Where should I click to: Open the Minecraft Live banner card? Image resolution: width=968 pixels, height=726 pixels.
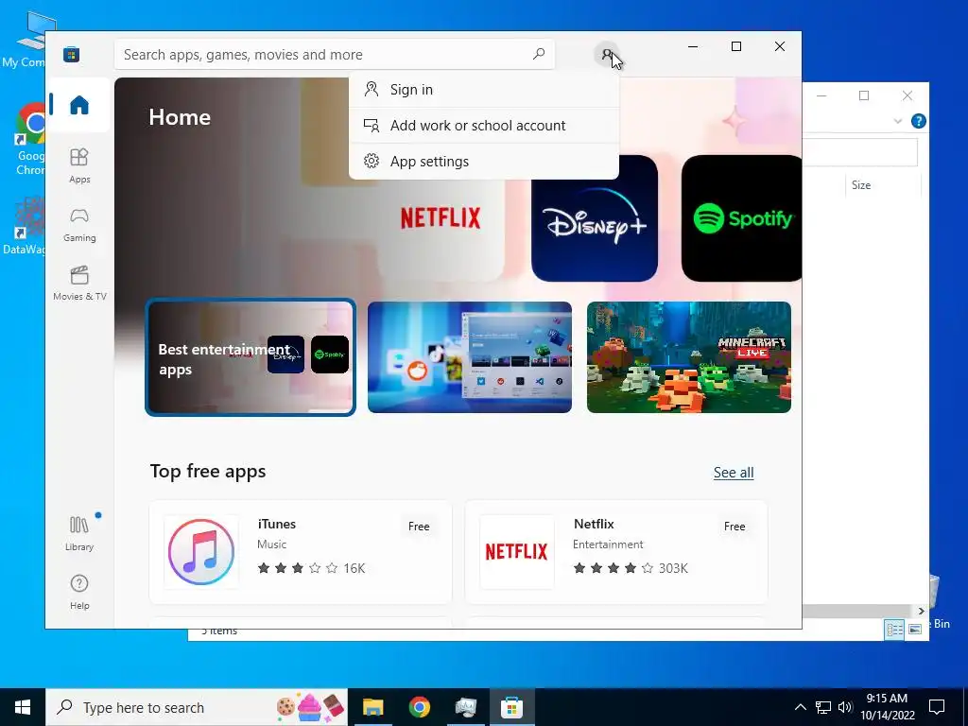tap(688, 356)
